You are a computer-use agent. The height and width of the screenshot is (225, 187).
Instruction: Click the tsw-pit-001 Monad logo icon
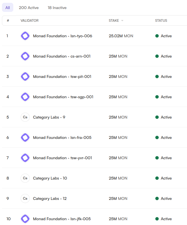25,77
